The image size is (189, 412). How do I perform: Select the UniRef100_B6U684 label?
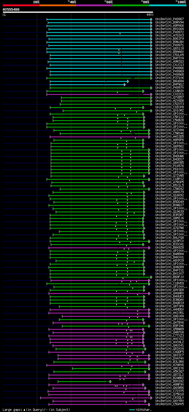pyautogui.click(x=170, y=81)
